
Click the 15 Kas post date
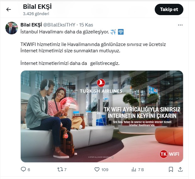(x=86, y=25)
